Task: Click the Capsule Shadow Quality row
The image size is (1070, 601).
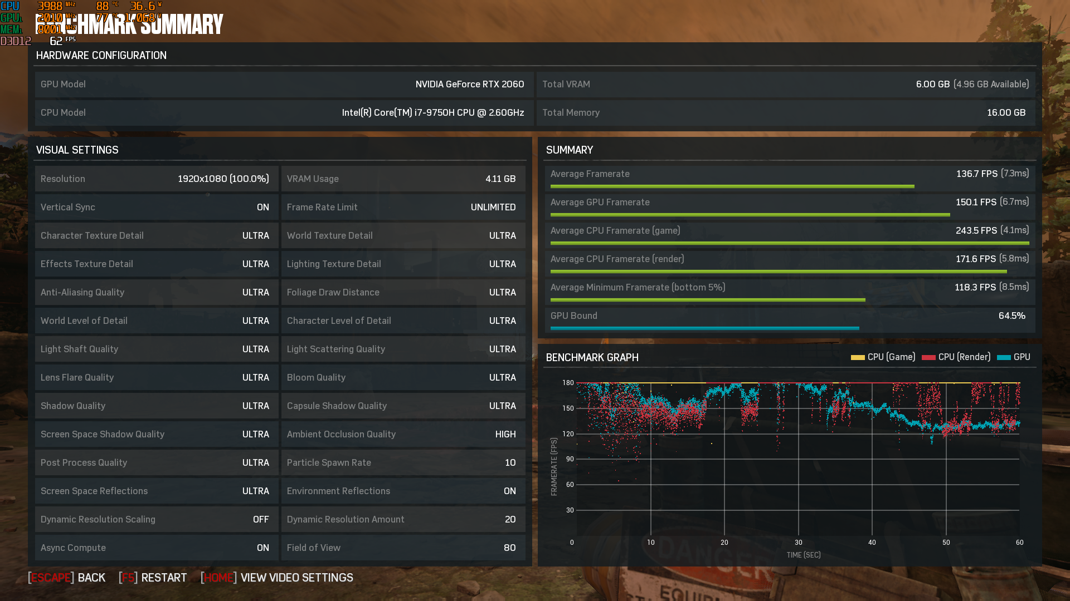Action: (403, 406)
